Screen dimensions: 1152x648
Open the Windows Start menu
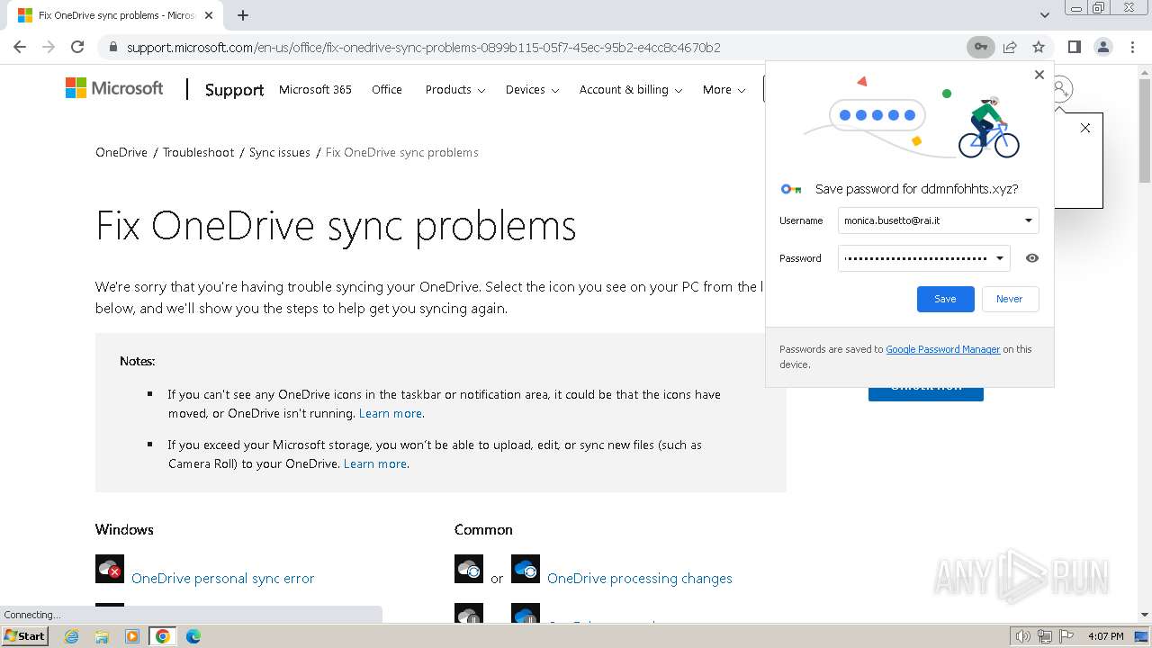pos(24,636)
